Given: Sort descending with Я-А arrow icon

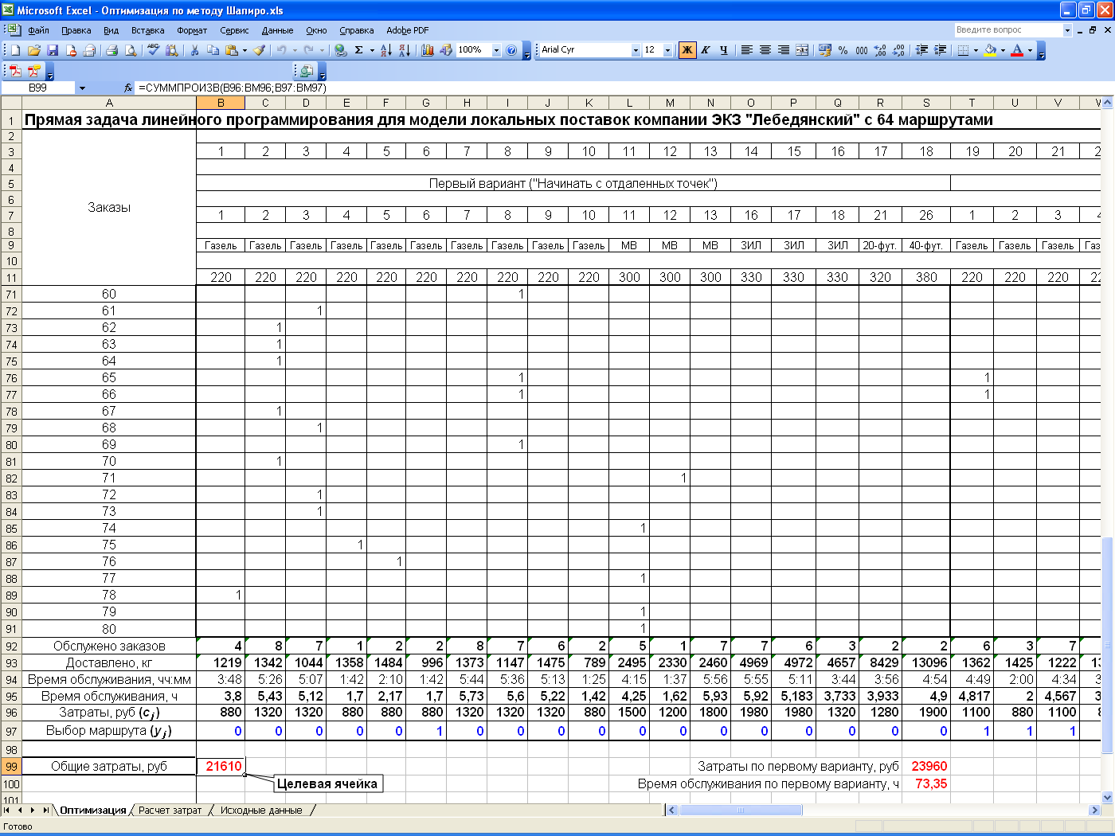Looking at the screenshot, I should point(405,50).
